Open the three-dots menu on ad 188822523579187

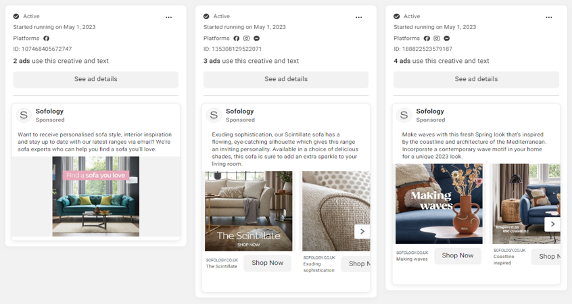[x=548, y=17]
